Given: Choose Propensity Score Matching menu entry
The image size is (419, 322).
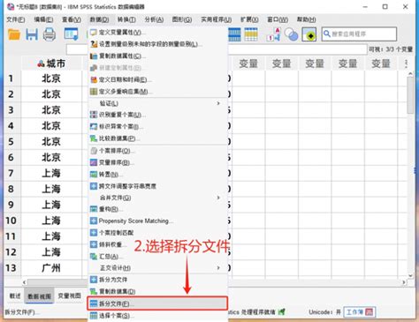Looking at the screenshot, I should [x=158, y=221].
